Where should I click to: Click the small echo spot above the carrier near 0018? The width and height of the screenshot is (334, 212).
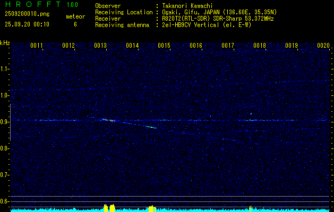tap(251, 114)
